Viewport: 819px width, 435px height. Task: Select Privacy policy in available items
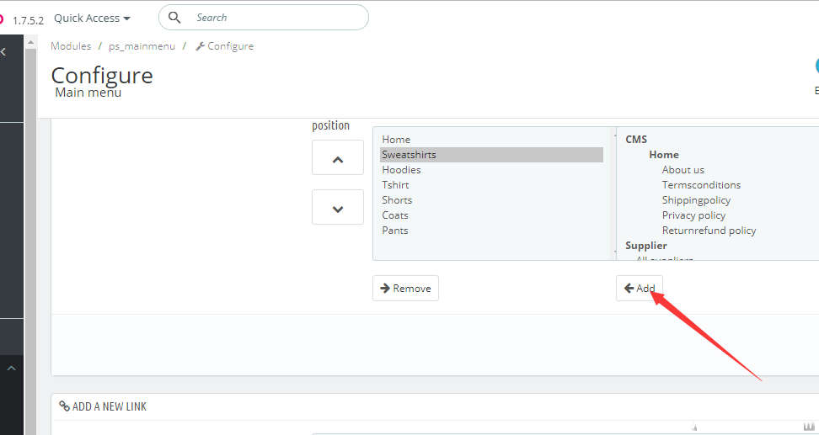coord(693,215)
